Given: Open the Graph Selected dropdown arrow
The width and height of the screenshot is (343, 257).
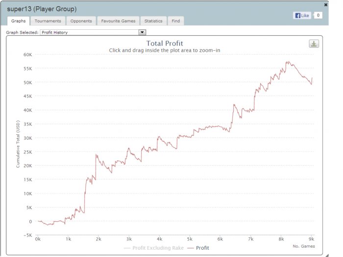Looking at the screenshot, I should coord(142,32).
